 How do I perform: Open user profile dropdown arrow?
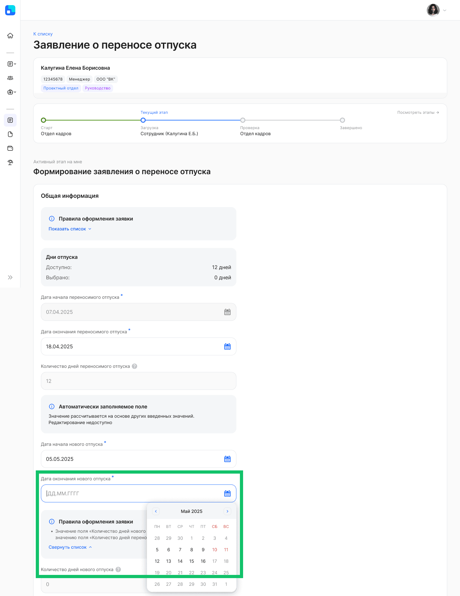(x=445, y=10)
